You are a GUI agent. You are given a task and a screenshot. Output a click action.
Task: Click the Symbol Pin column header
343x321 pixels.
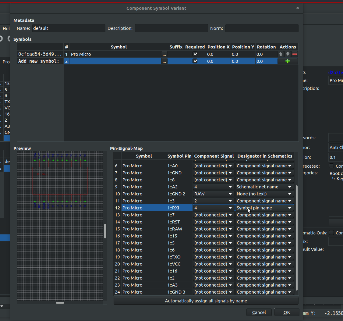coord(179,156)
